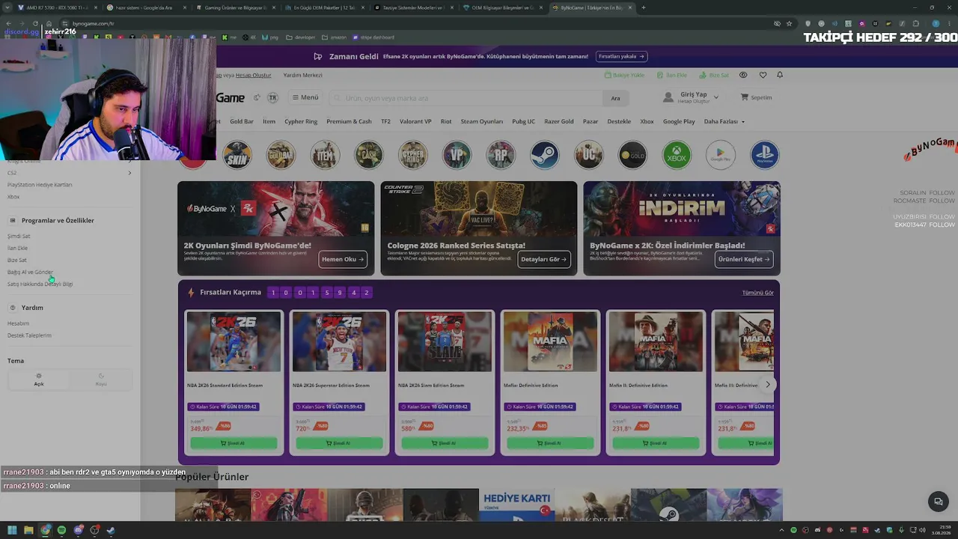Image resolution: width=958 pixels, height=539 pixels.
Task: Open the Pubg UC nav item
Action: 524,121
